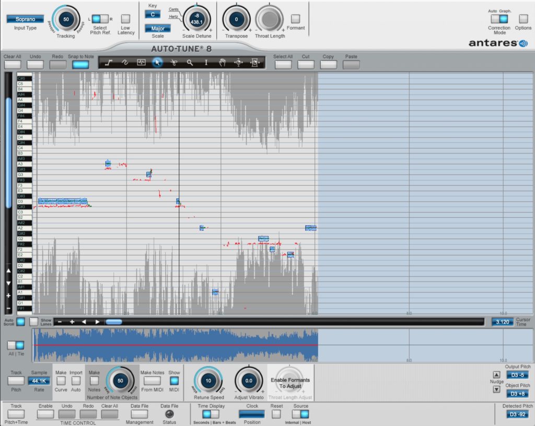Toggle Correction Mode Auto/Graph switch
The image size is (535, 426).
point(499,19)
